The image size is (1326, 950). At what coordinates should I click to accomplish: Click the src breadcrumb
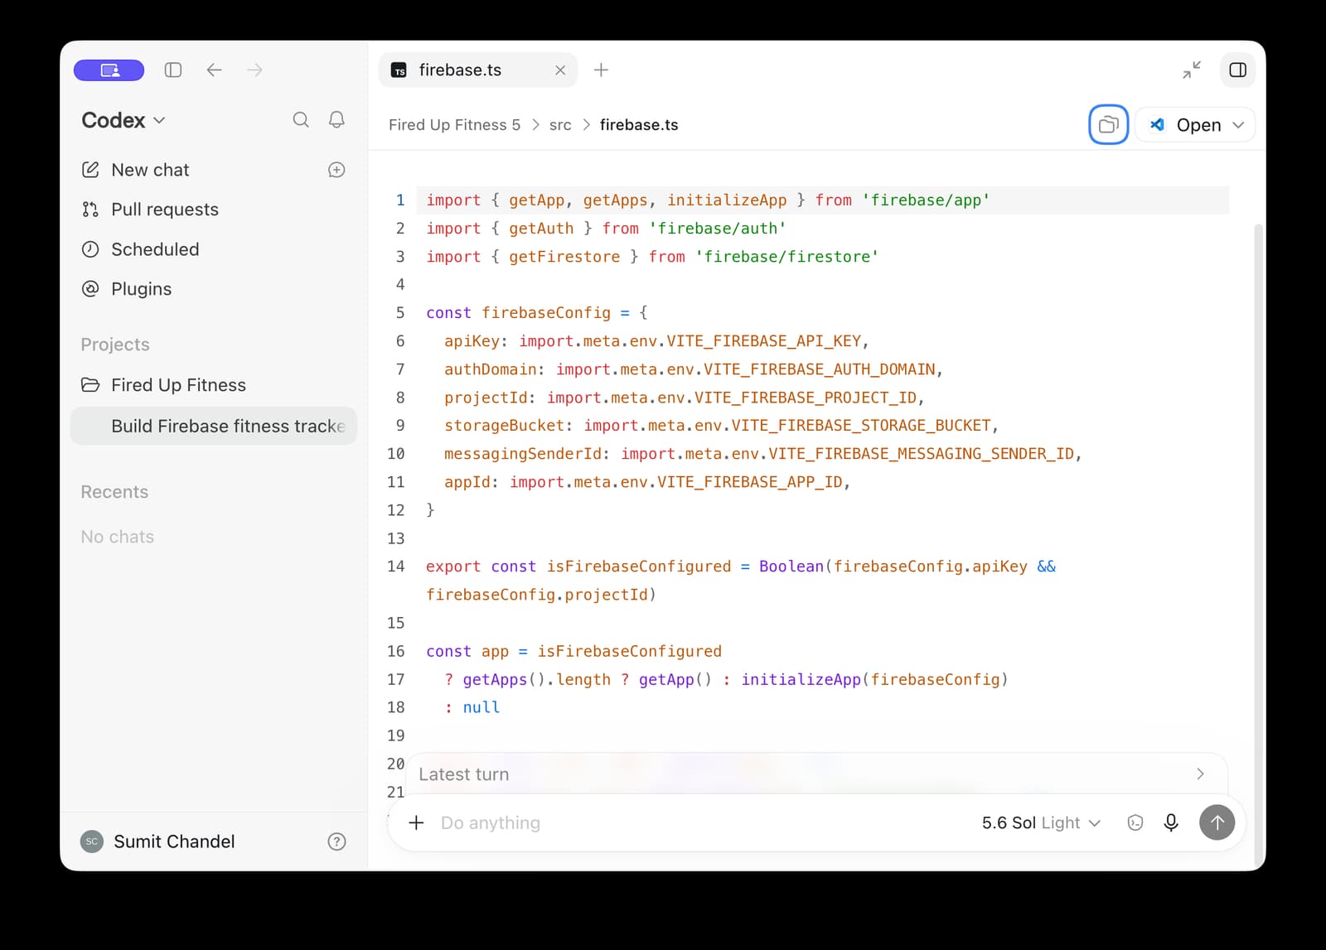click(x=560, y=125)
